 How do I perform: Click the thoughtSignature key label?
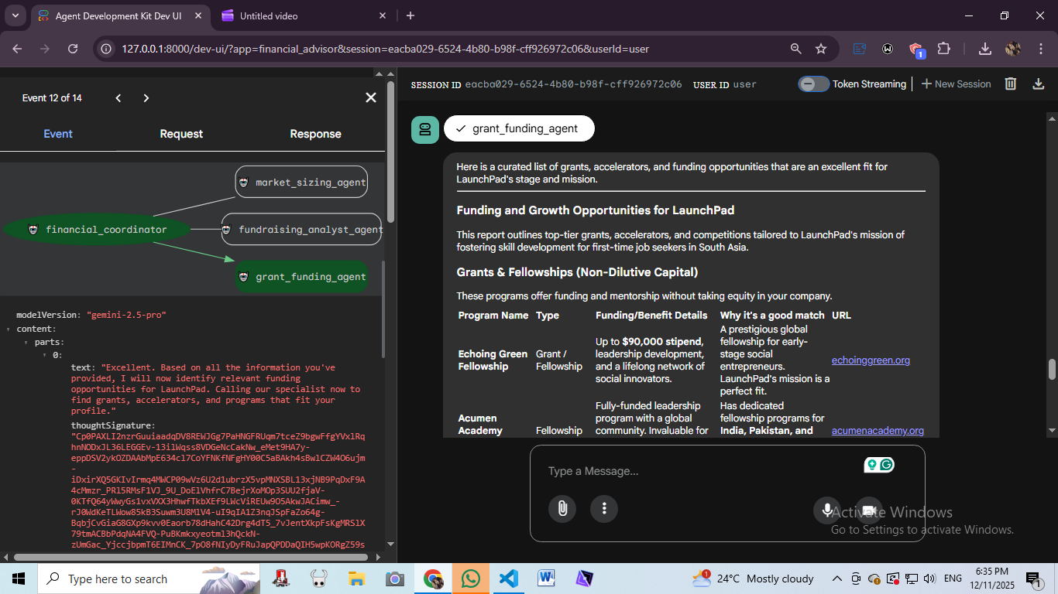pos(112,425)
